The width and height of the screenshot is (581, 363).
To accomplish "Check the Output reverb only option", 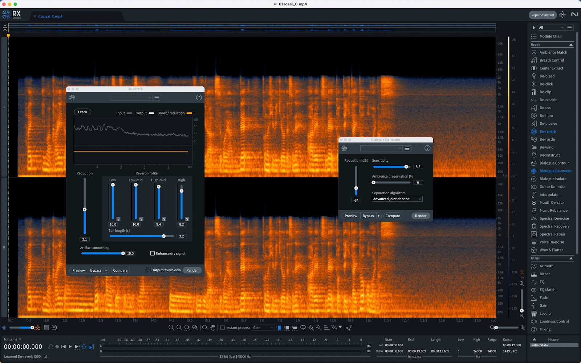I will tap(148, 270).
